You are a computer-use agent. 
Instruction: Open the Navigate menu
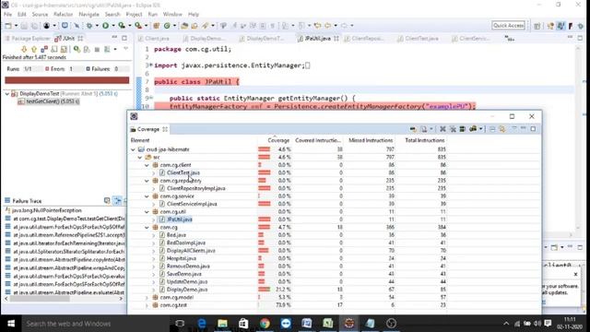pos(88,15)
